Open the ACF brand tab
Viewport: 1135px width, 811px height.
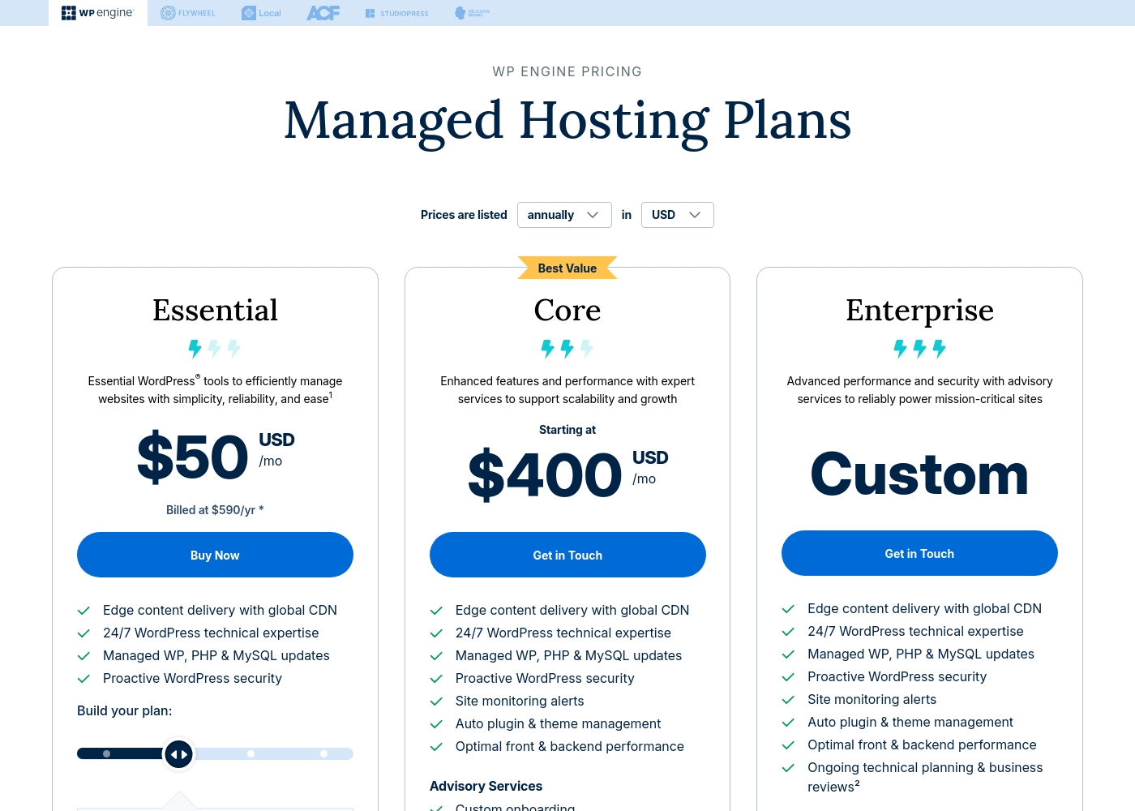[x=323, y=13]
